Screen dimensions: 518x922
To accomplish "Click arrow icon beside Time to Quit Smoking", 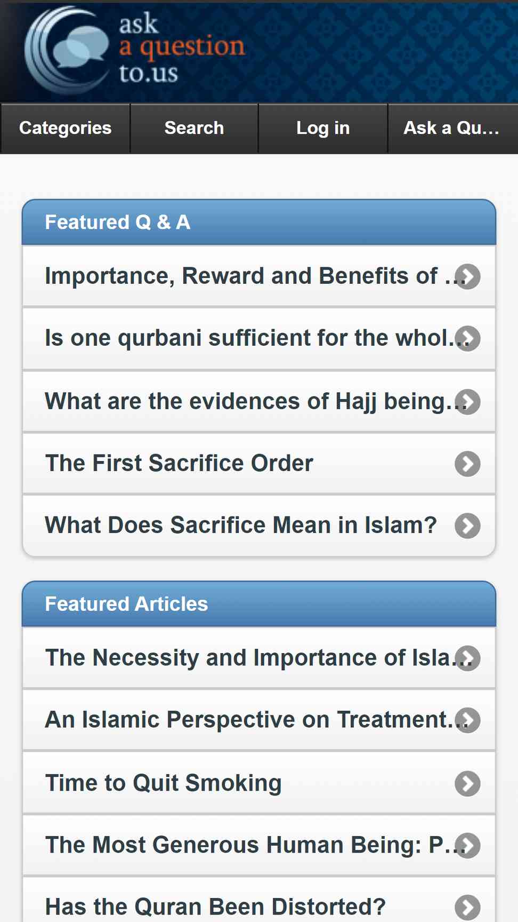I will (467, 783).
